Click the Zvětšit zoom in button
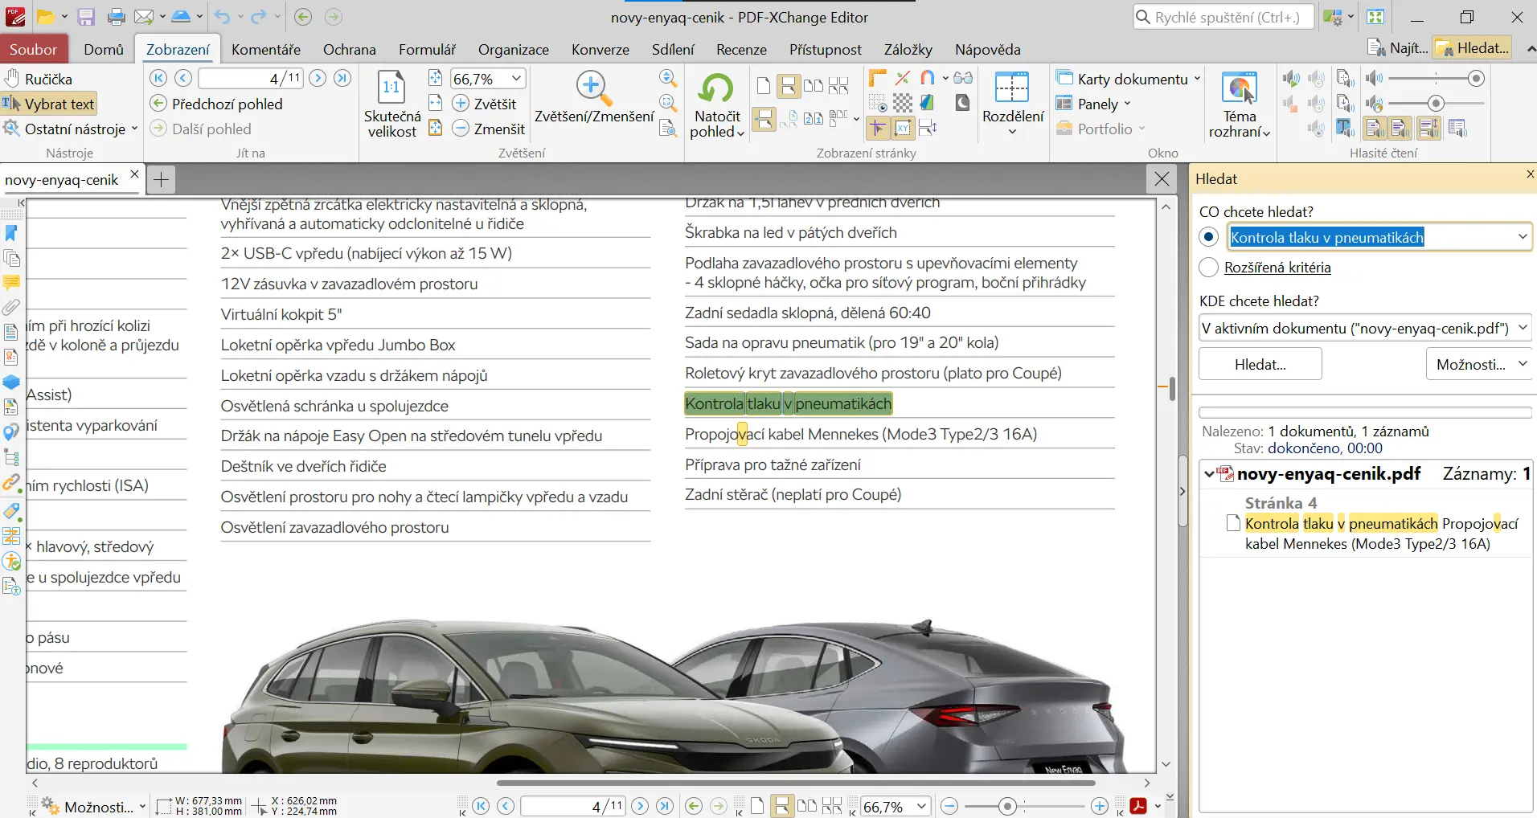The image size is (1537, 818). click(485, 104)
